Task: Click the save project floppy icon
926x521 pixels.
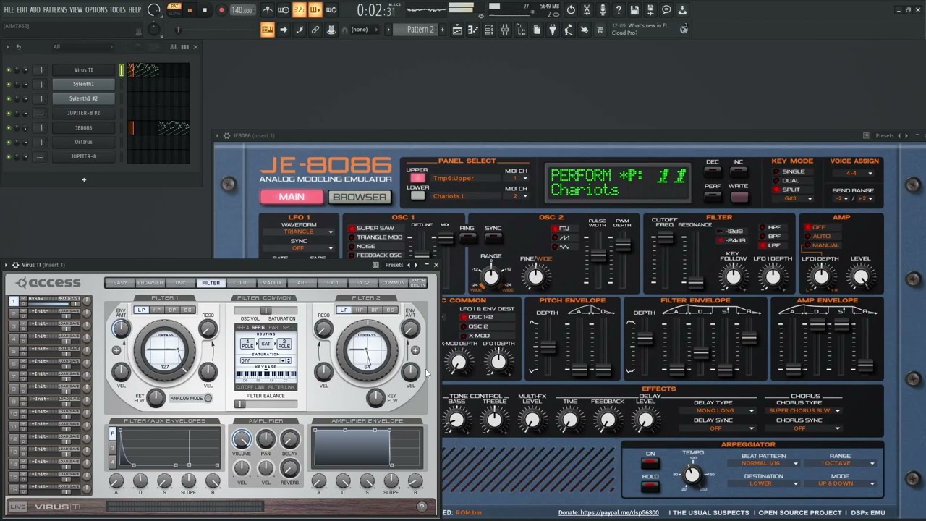Action: (634, 10)
